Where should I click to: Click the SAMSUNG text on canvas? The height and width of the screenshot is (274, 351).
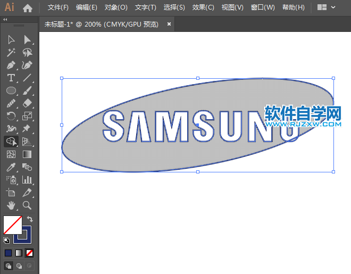click(200, 126)
